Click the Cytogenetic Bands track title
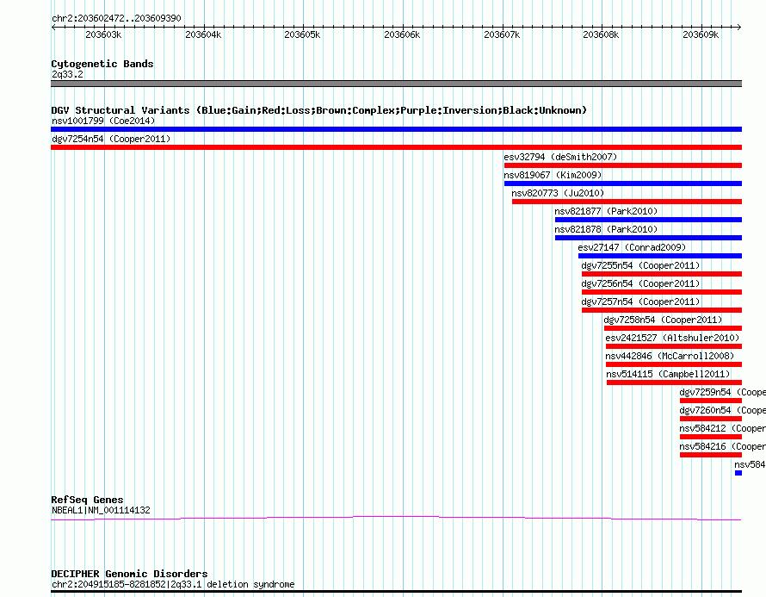 point(102,64)
